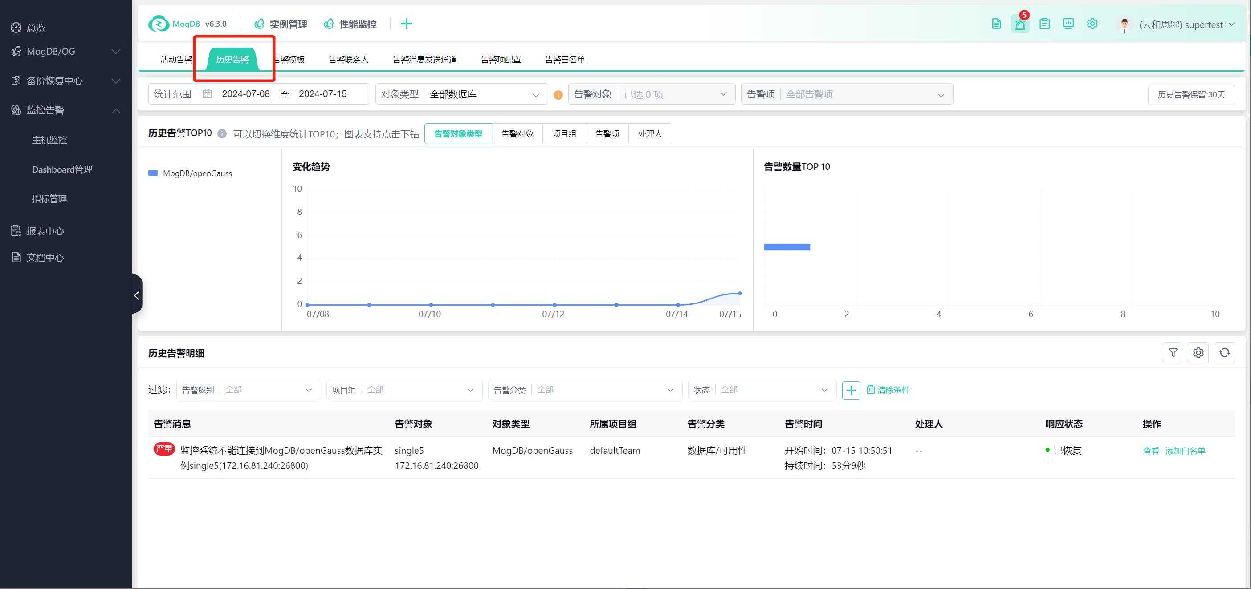Switch to the 历史告警 tab
The width and height of the screenshot is (1251, 589).
pyautogui.click(x=232, y=59)
